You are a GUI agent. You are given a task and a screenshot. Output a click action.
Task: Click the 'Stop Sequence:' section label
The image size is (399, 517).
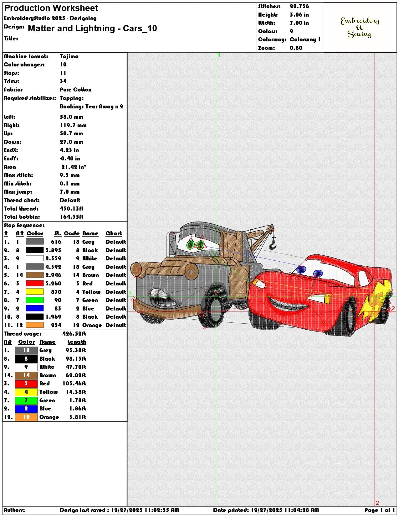[x=24, y=225]
